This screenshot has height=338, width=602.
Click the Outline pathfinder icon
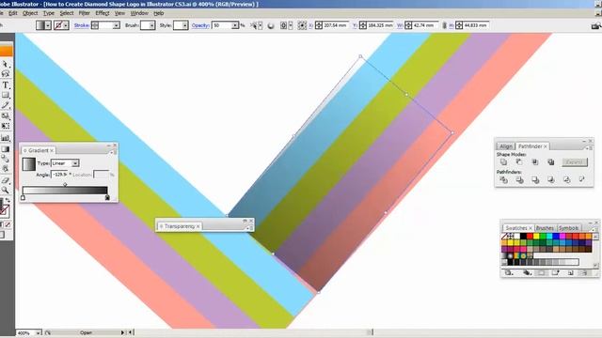566,179
